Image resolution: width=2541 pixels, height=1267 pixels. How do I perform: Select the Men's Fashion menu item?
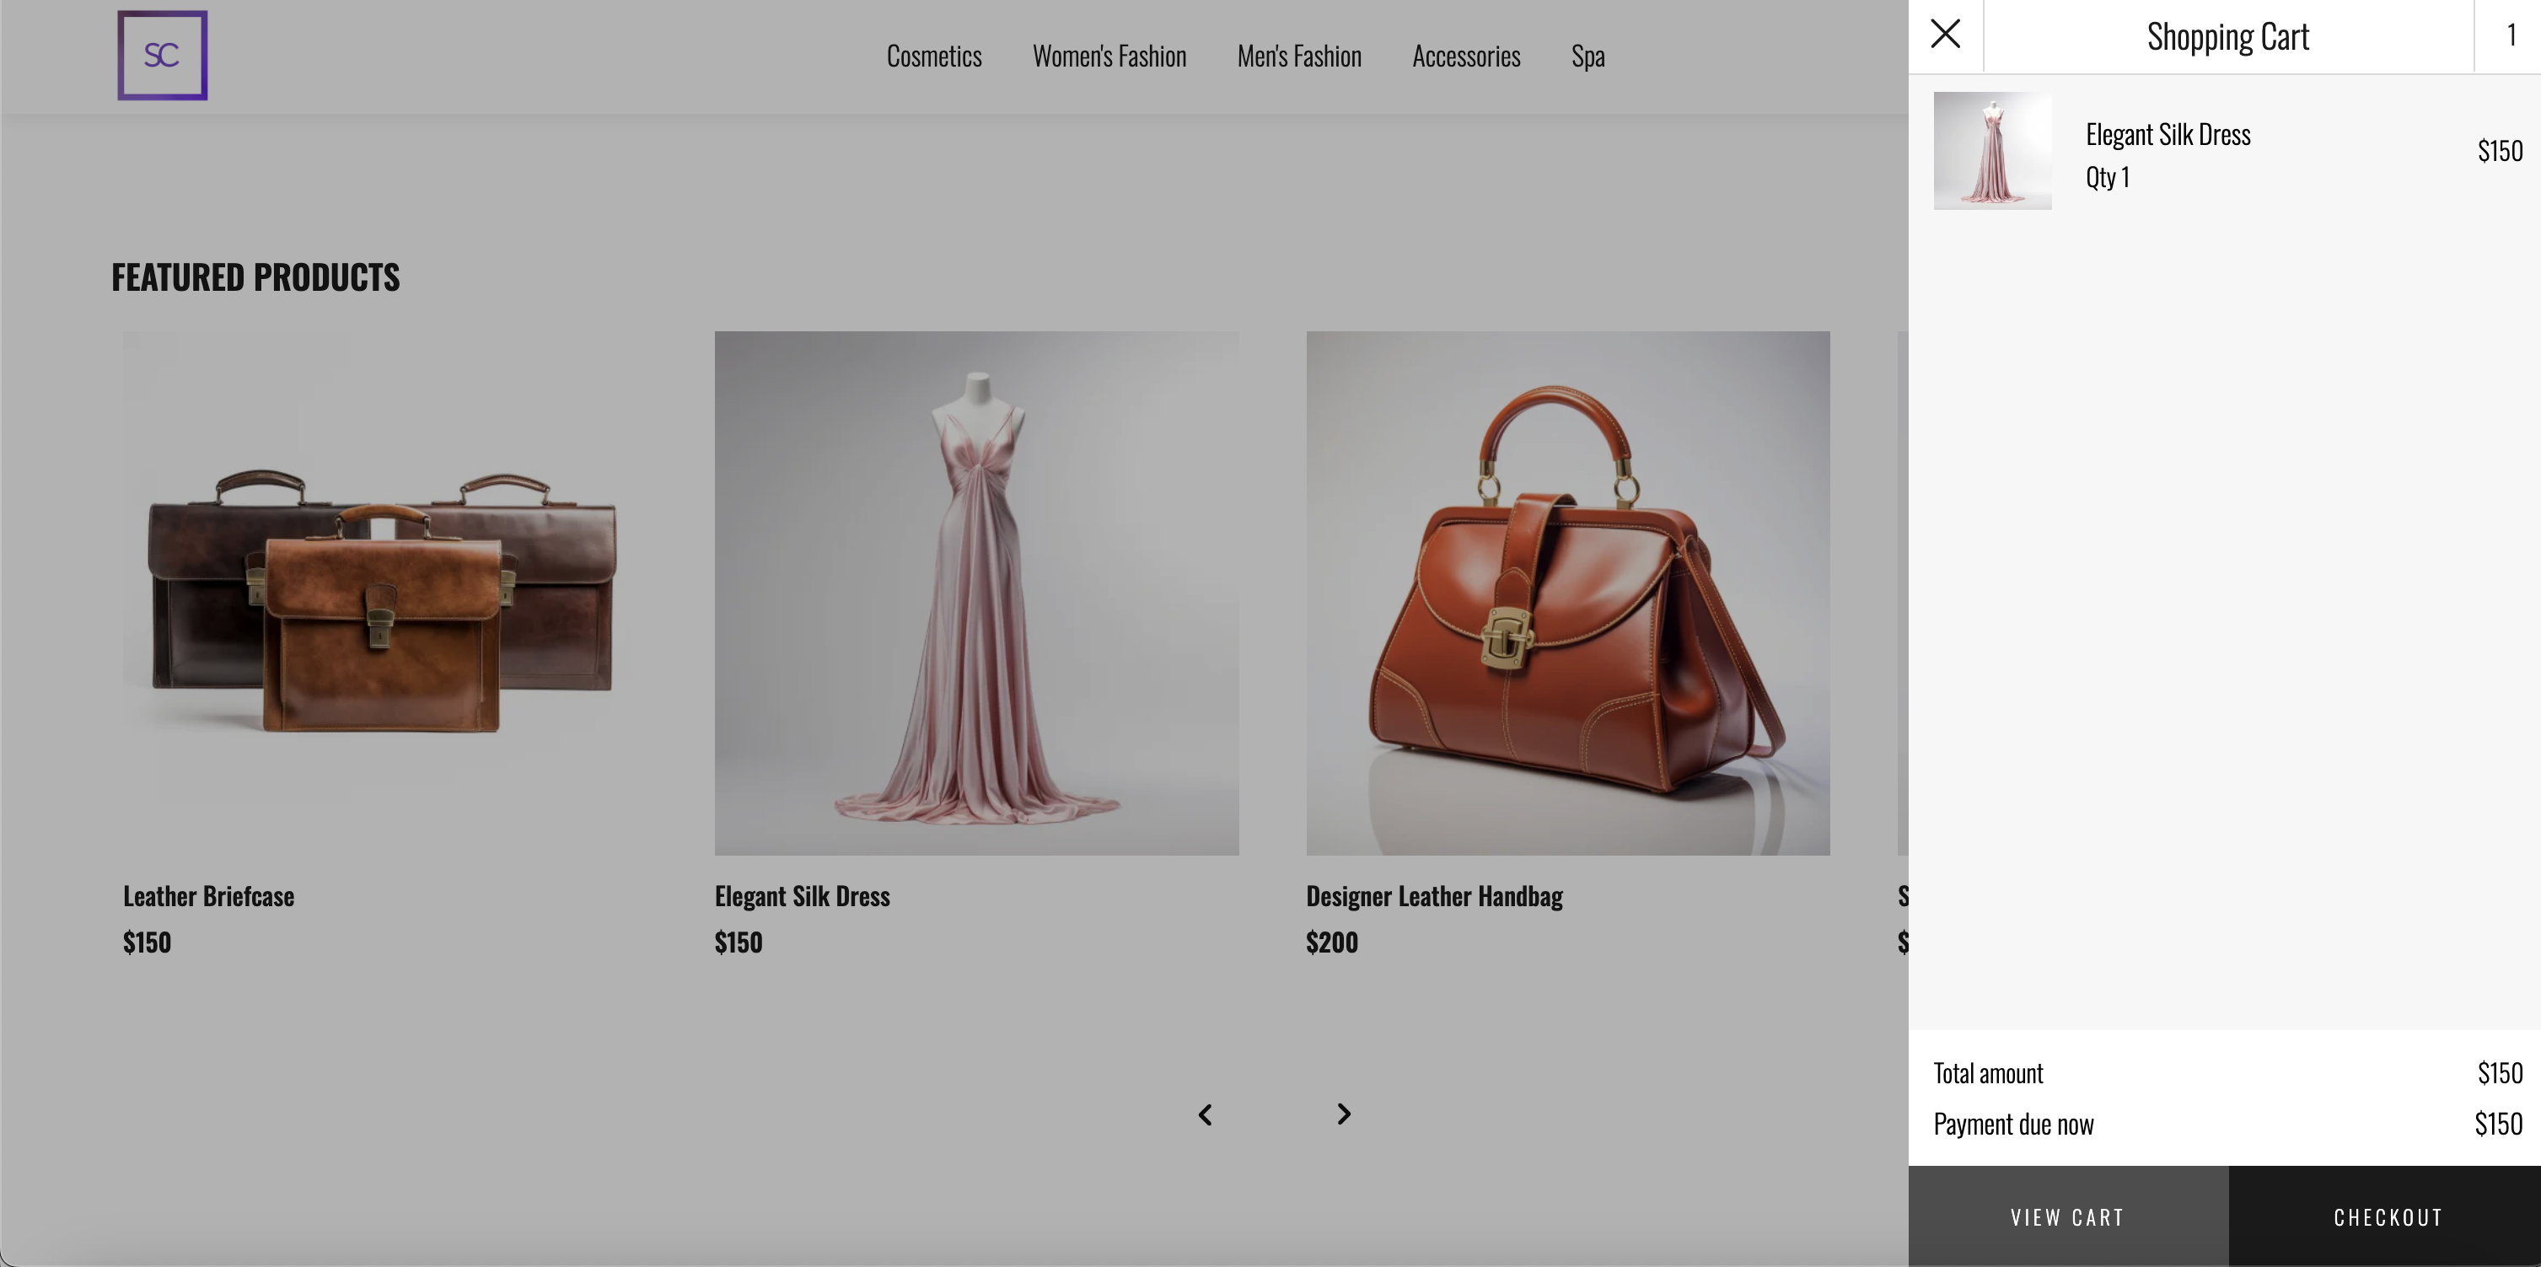pos(1299,56)
